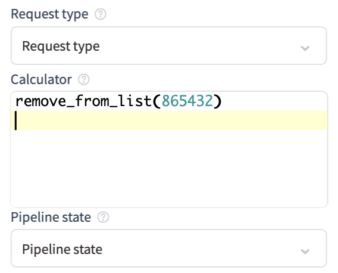Click the opening parenthesis before 865432
This screenshot has width=338, height=273.
(157, 101)
